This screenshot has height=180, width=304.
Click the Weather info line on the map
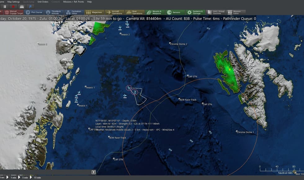point(135,130)
